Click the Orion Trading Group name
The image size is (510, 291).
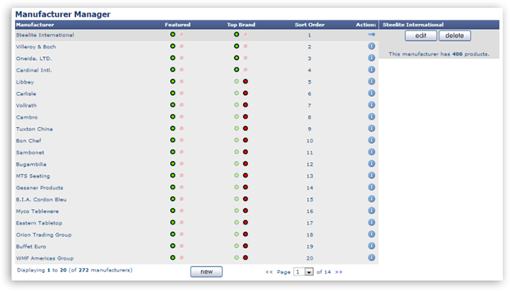click(44, 235)
